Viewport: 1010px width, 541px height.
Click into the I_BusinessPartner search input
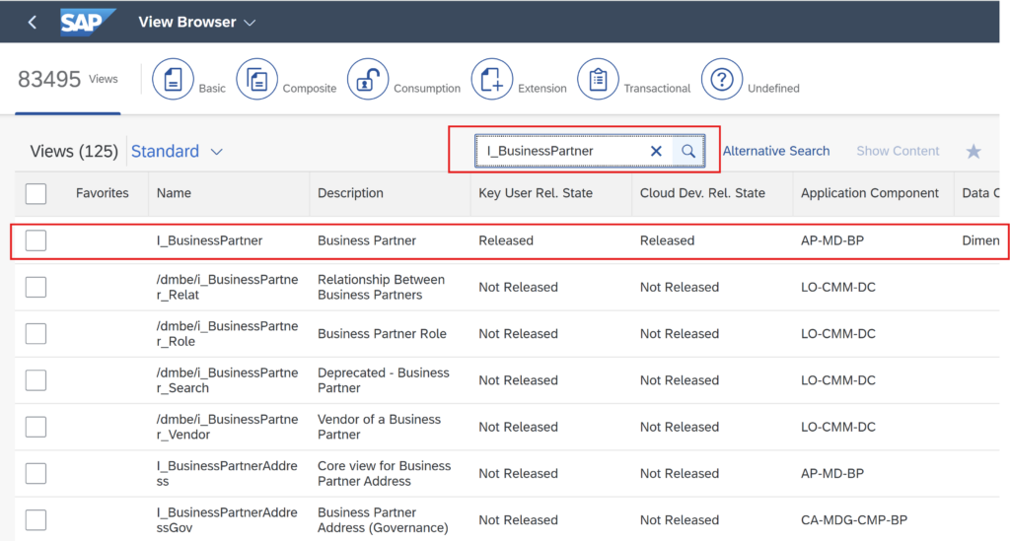560,151
